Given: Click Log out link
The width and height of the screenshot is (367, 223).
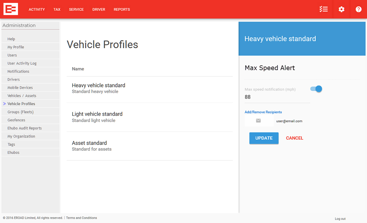Looking at the screenshot, I should (x=340, y=219).
